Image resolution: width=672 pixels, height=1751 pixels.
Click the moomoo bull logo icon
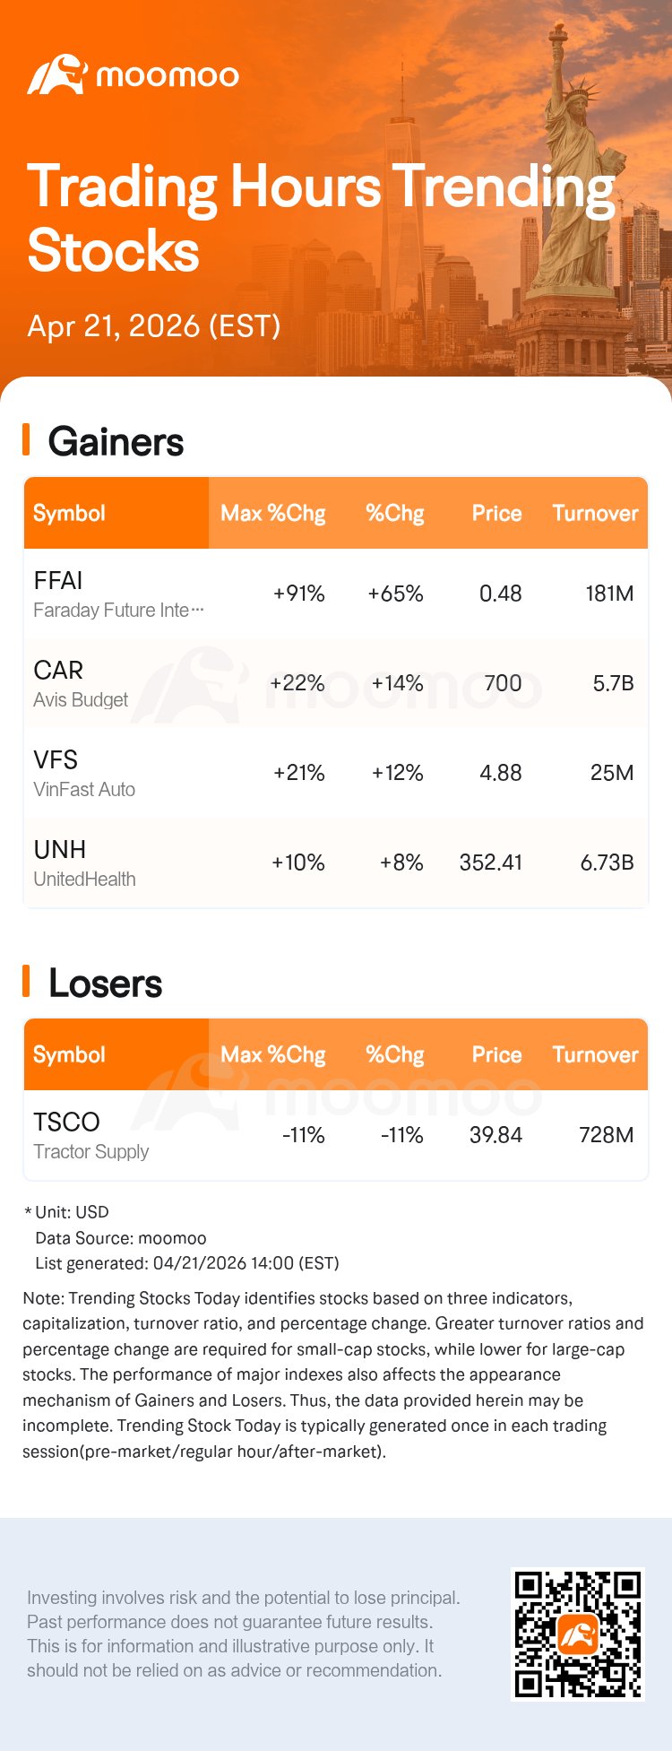click(x=56, y=75)
